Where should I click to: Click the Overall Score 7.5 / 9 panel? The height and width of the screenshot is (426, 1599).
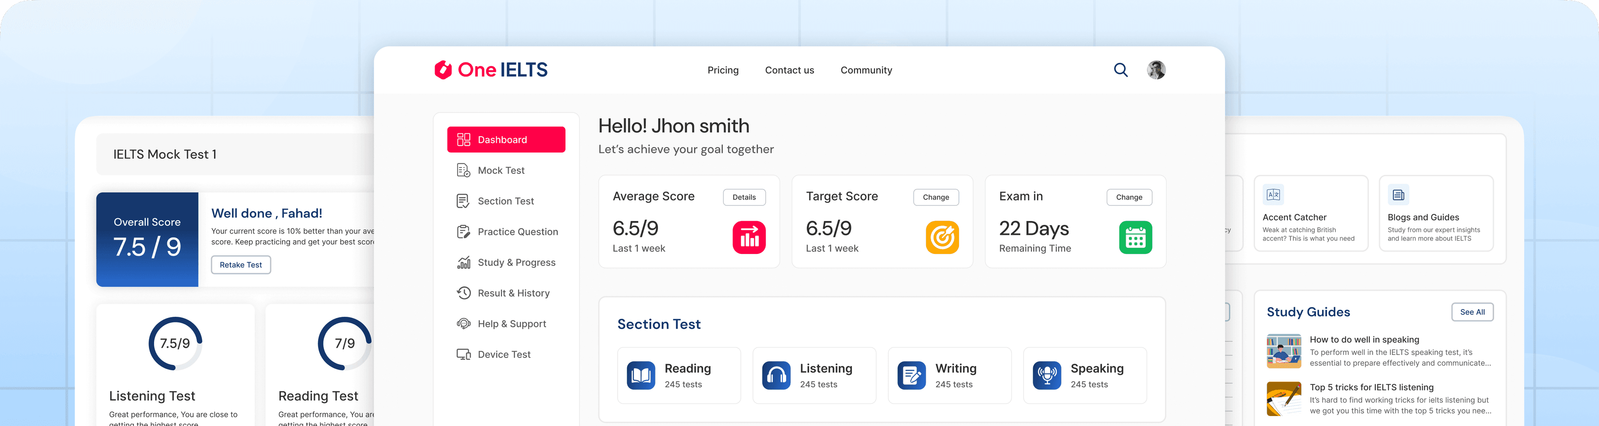(147, 239)
